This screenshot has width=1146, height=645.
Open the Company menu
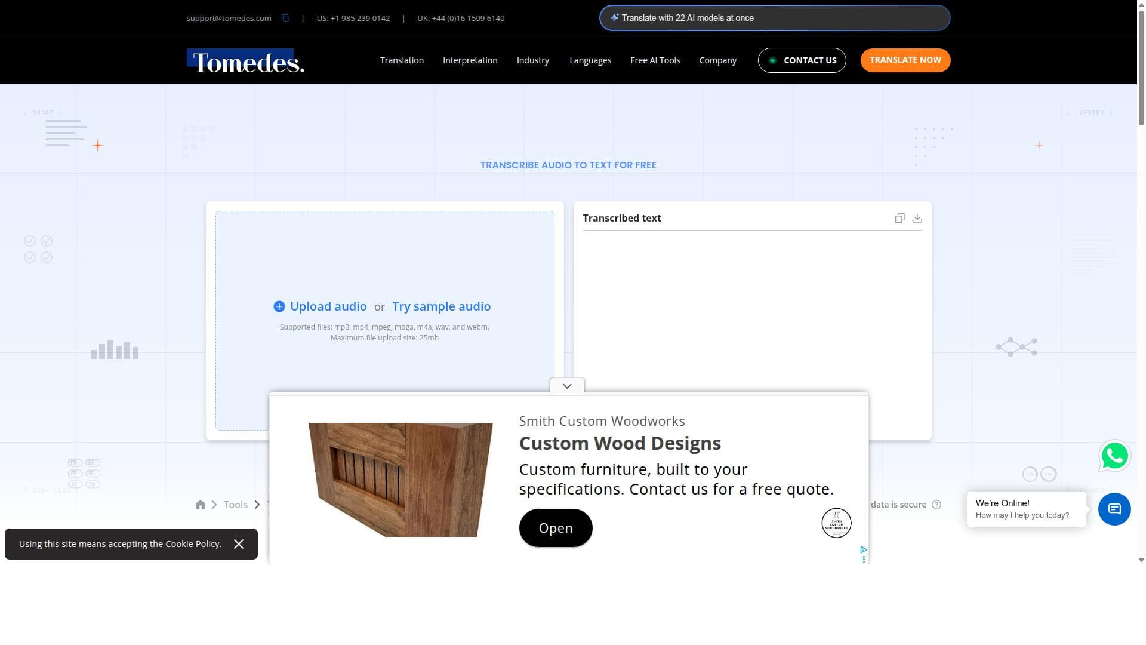tap(717, 60)
